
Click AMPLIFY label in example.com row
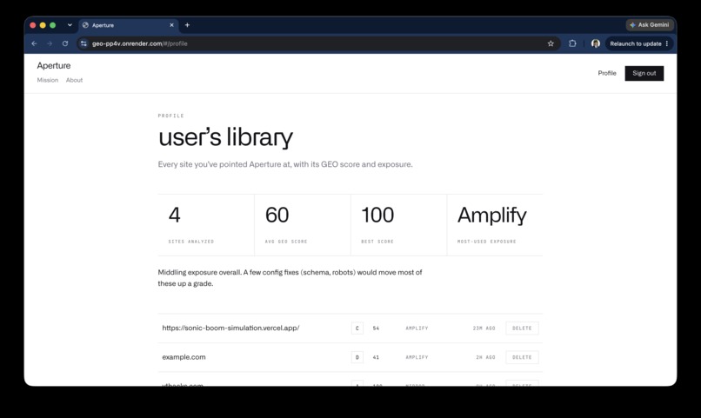[x=417, y=357]
